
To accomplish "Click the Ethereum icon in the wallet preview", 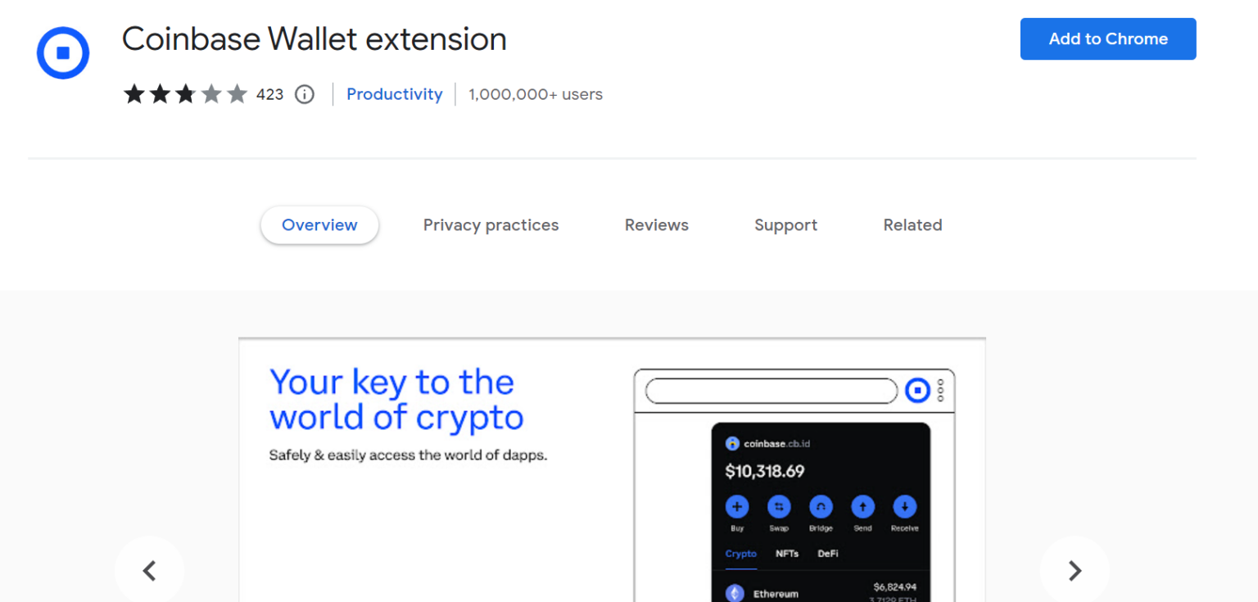I will tap(733, 591).
